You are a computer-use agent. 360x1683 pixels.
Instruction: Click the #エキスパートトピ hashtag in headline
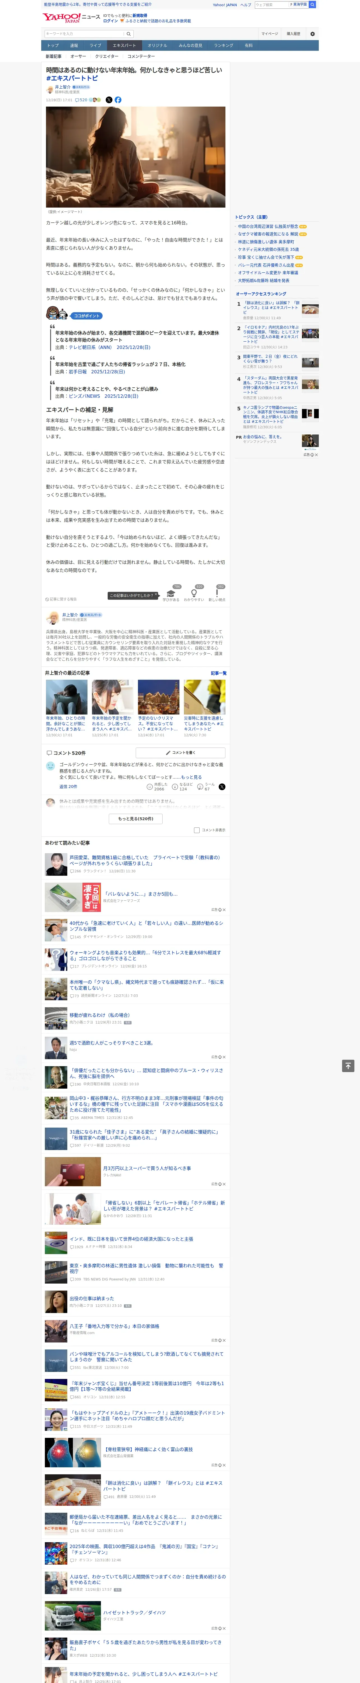pyautogui.click(x=72, y=79)
